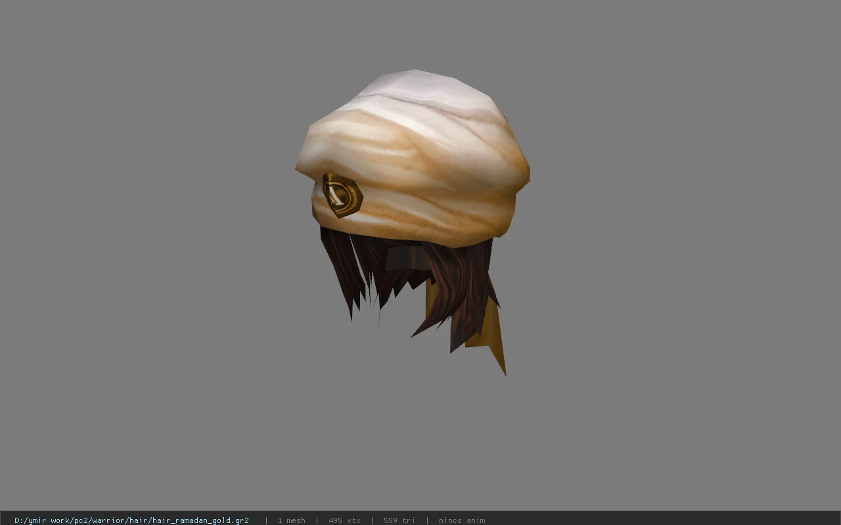
Task: Click the gold brooch emblem on the turban
Action: coord(342,195)
